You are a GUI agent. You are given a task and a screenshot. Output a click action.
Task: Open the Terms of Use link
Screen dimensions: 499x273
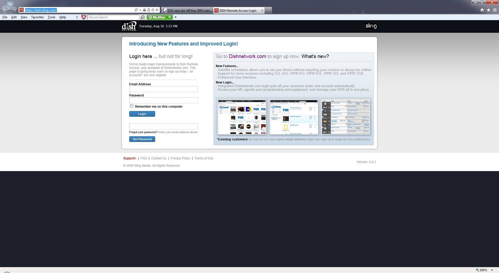pos(204,158)
